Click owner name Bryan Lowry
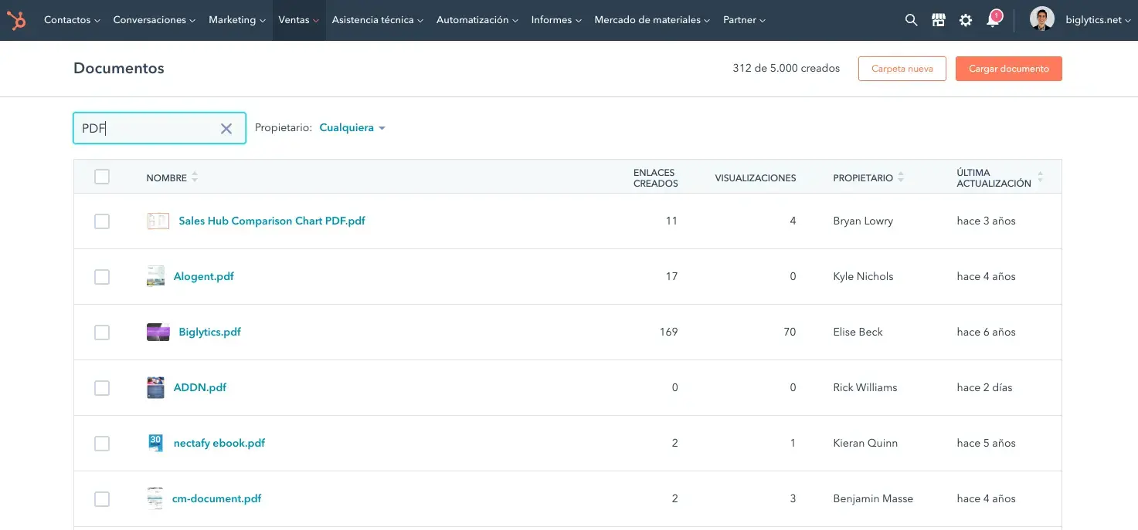This screenshot has width=1138, height=530. pyautogui.click(x=863, y=221)
